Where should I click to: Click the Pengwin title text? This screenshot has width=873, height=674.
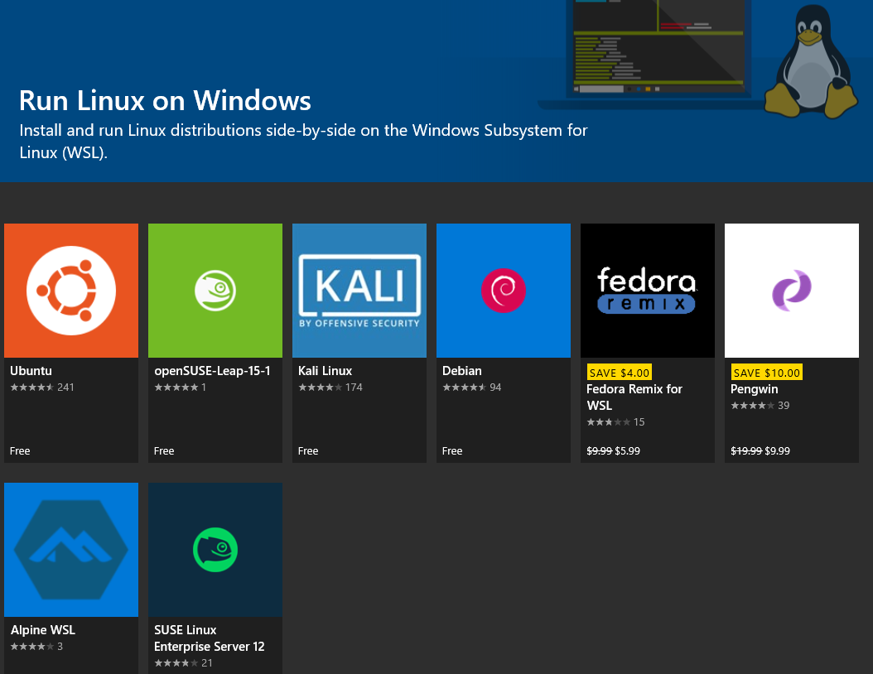coord(755,389)
